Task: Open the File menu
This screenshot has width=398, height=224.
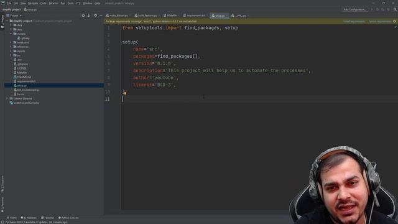Action: [x=9, y=3]
